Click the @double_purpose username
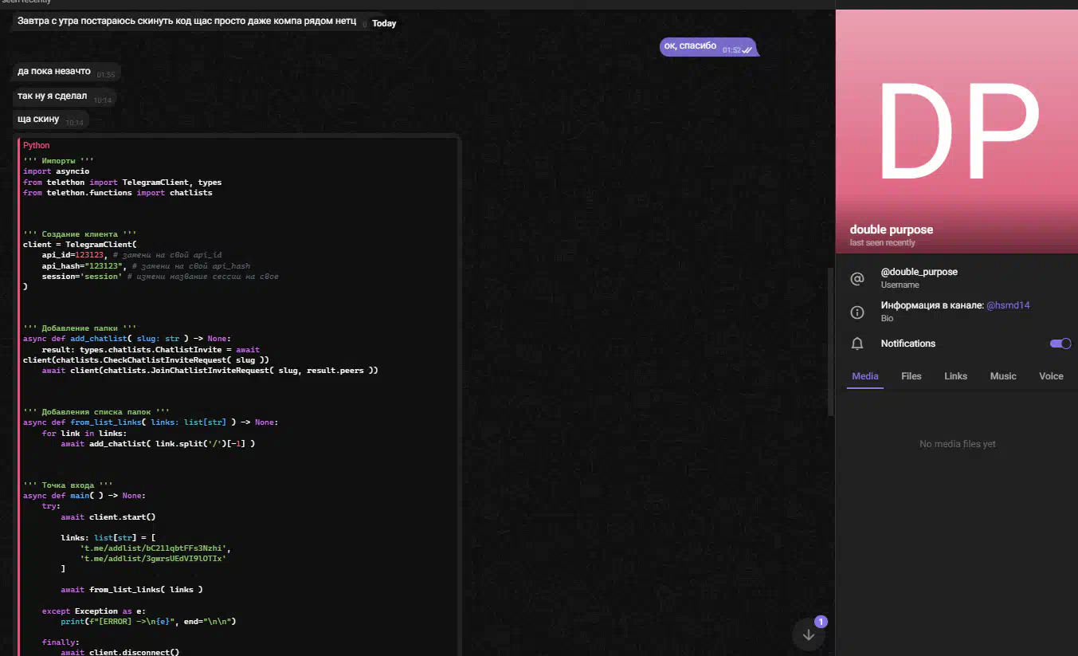 (x=919, y=272)
